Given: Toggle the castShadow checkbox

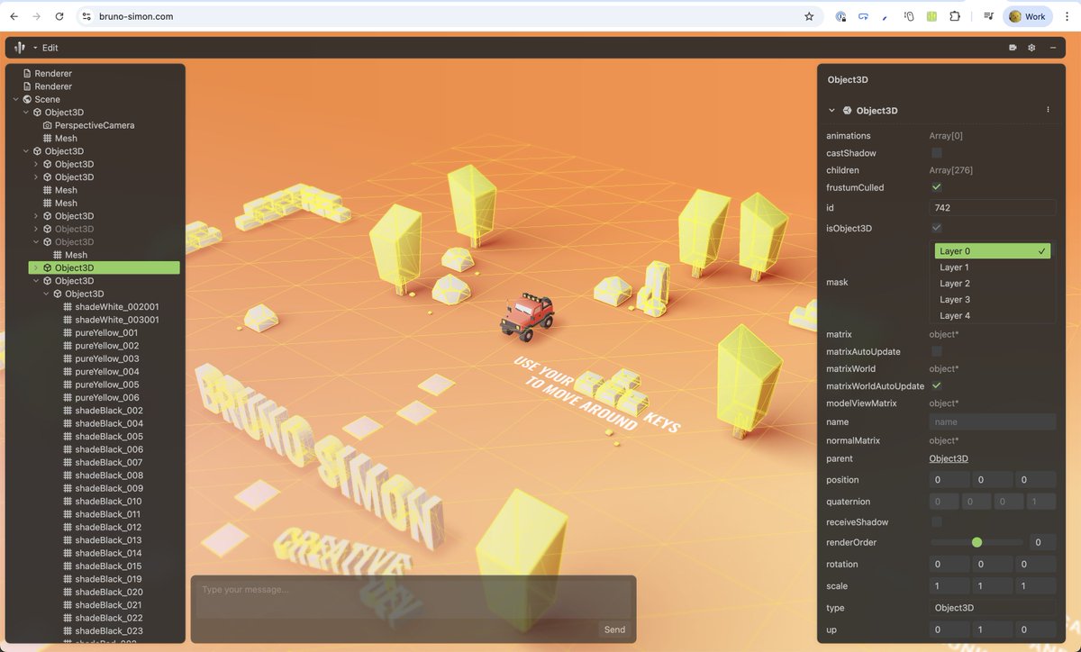Looking at the screenshot, I should 937,153.
